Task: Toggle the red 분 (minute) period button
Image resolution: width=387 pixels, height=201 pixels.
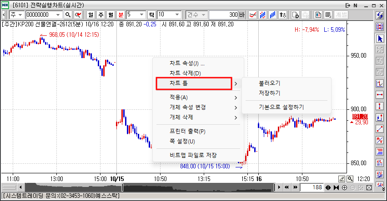Action: [121, 15]
